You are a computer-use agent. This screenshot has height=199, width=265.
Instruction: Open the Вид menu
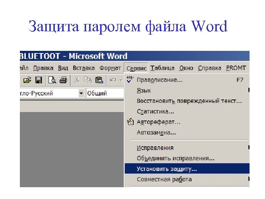(63, 68)
